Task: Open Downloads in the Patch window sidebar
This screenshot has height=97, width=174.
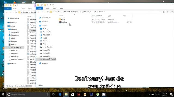Action: click(46, 35)
